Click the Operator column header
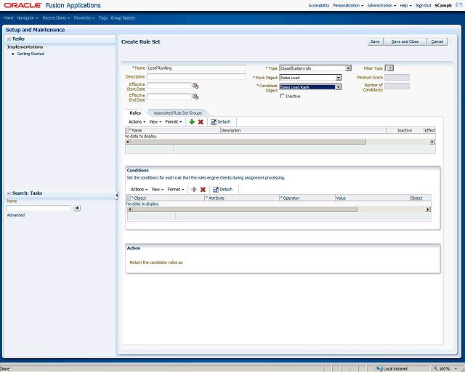The height and width of the screenshot is (372, 465). tap(307, 198)
